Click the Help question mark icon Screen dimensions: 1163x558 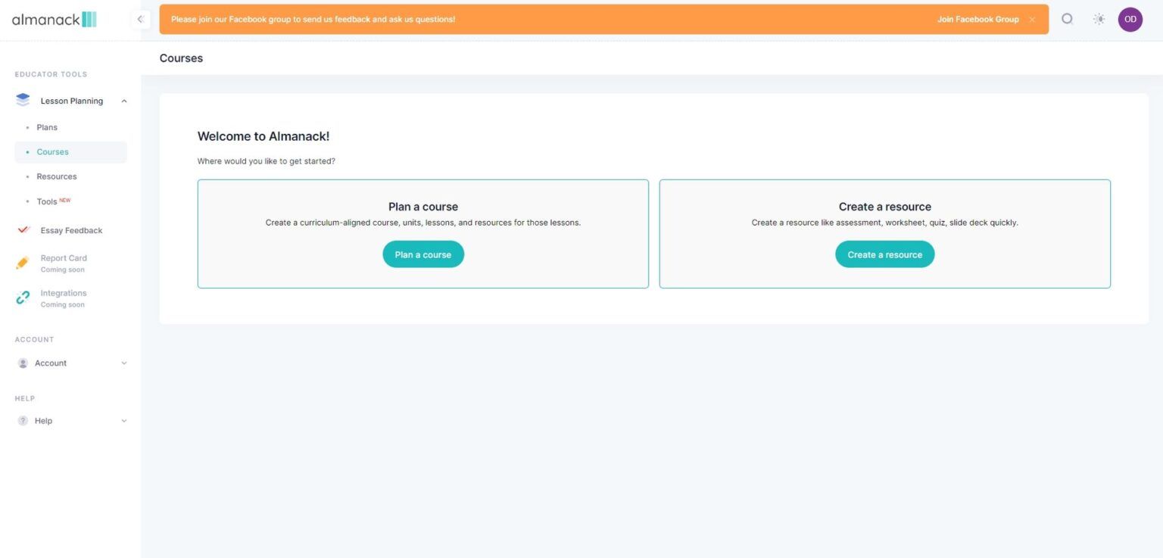tap(23, 420)
